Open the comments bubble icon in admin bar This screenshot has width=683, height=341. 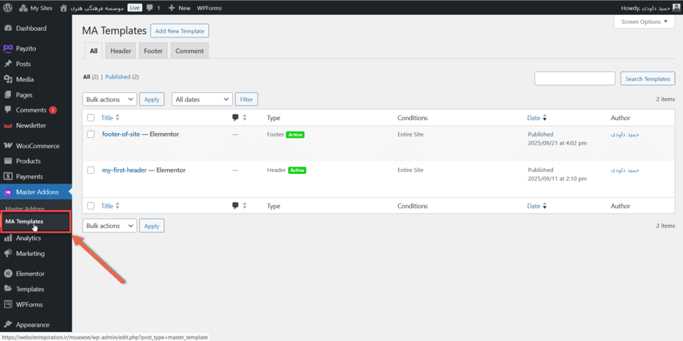tap(150, 8)
